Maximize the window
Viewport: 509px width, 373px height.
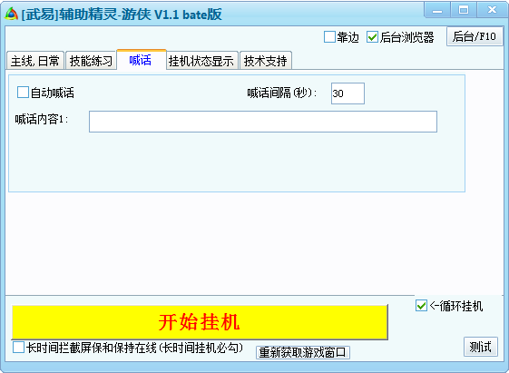(x=464, y=10)
